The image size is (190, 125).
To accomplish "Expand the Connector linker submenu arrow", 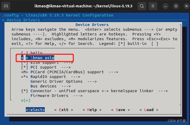I will tap(163, 91).
